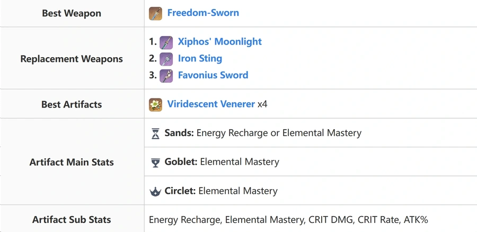Click the Viridescent Venerer flower artifact icon

tap(155, 104)
